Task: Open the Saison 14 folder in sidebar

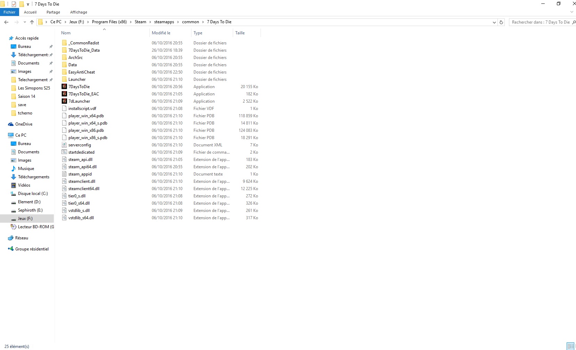Action: (x=26, y=96)
